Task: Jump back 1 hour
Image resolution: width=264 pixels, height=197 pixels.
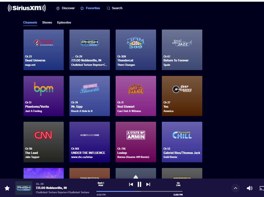Action: click(x=101, y=184)
